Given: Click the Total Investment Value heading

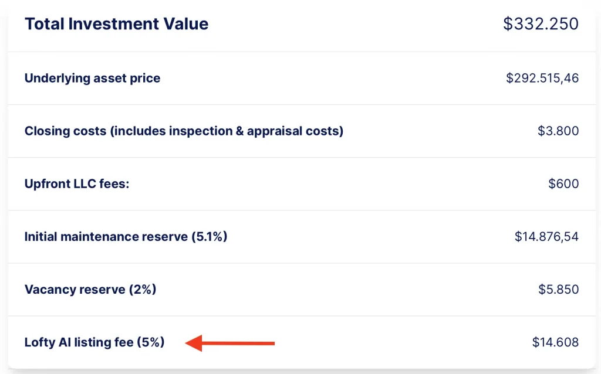Looking at the screenshot, I should point(116,24).
